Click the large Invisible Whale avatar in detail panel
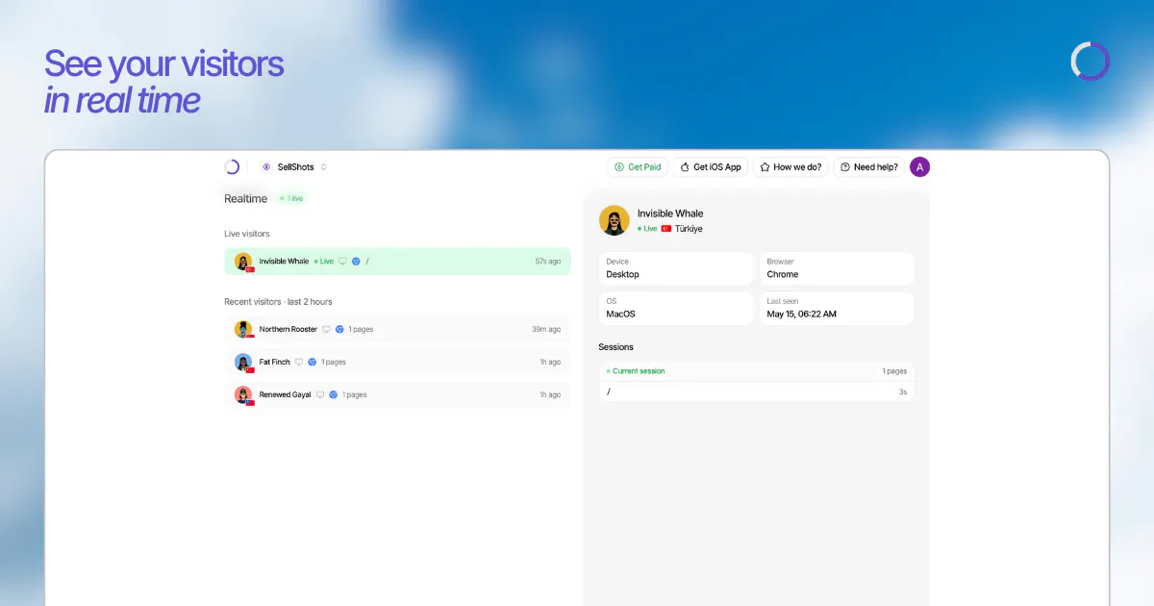Viewport: 1154px width, 606px height. 615,220
